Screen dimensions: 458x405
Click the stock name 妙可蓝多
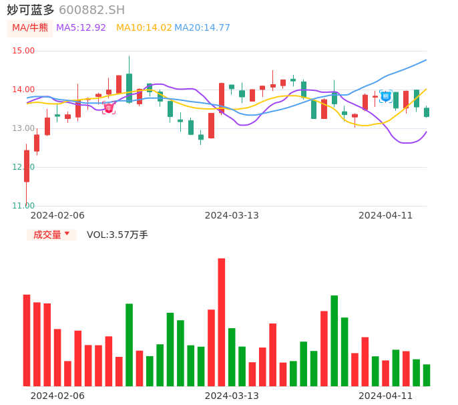[31, 10]
